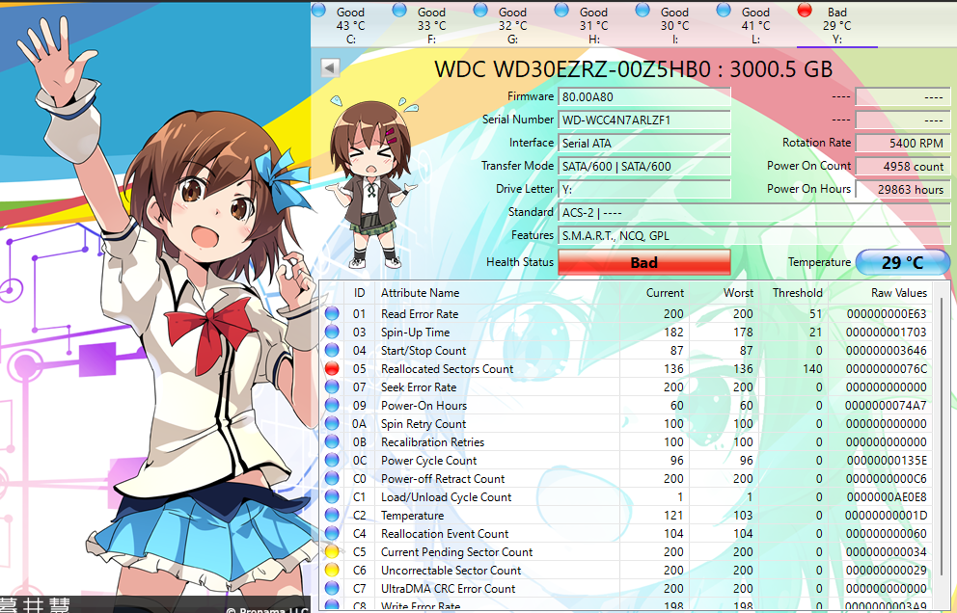Switch to the Good 31 °C H: drive tab
Viewport: 957px width, 613px height.
tap(594, 25)
